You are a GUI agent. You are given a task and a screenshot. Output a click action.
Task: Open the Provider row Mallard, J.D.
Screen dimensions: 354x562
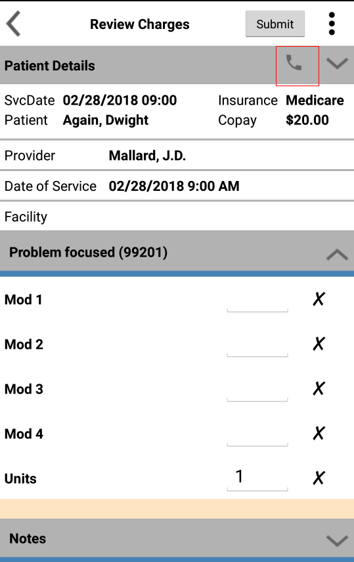pos(177,155)
